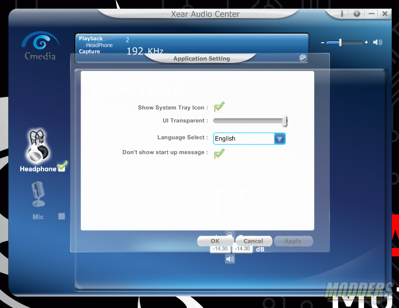Click the minus volume decrease icon
399x308 pixels.
[x=322, y=43]
